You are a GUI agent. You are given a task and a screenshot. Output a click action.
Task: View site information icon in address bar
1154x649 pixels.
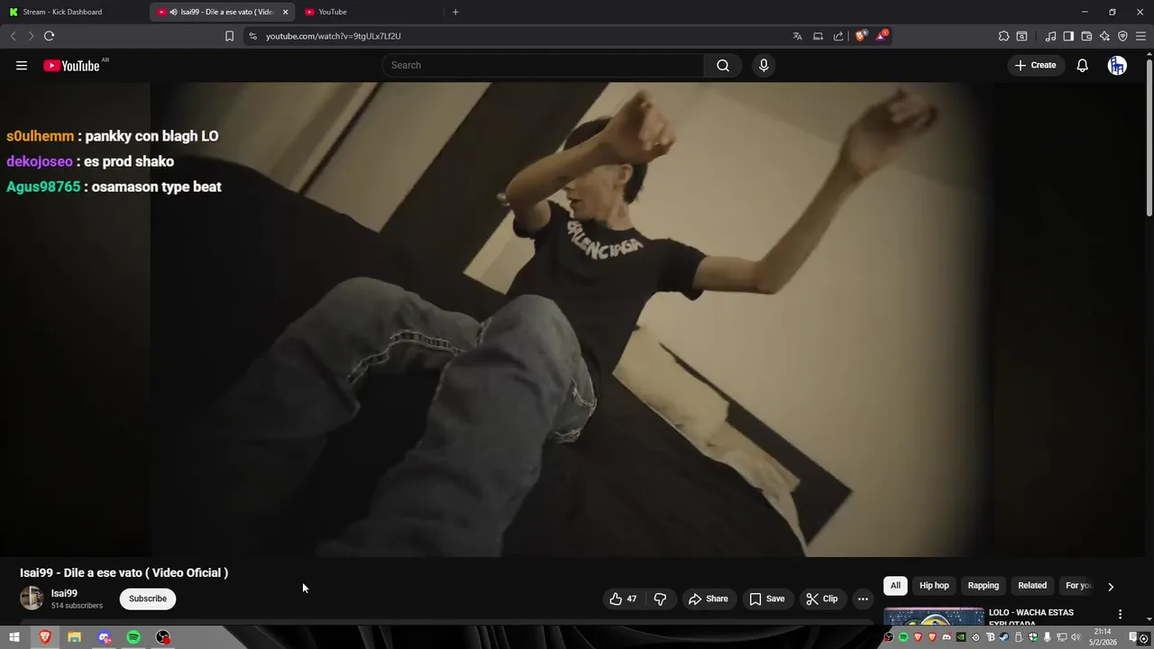252,36
